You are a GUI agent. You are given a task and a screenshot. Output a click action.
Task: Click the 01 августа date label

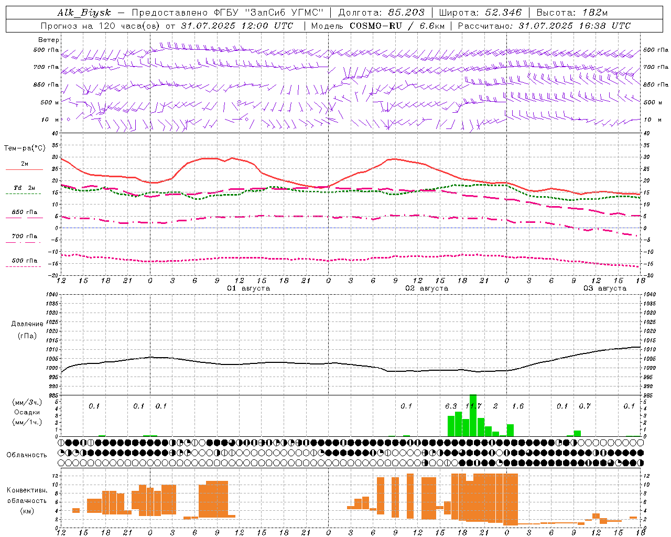pos(248,288)
